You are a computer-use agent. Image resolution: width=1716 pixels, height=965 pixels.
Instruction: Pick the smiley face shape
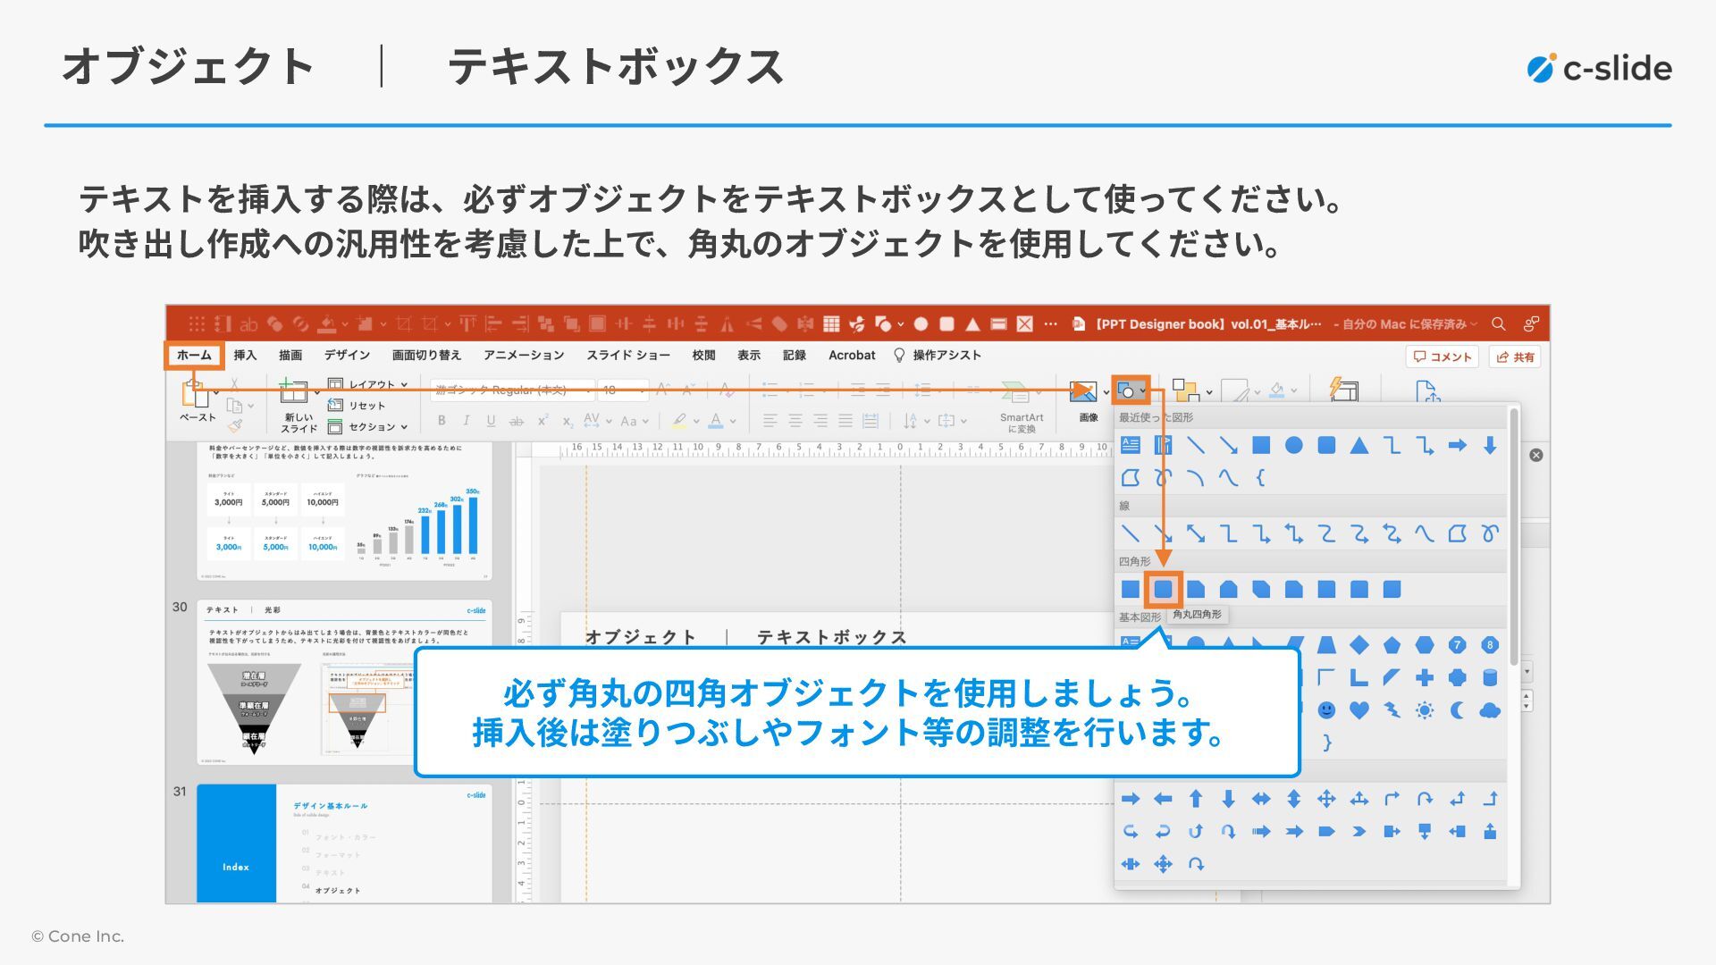(x=1326, y=710)
